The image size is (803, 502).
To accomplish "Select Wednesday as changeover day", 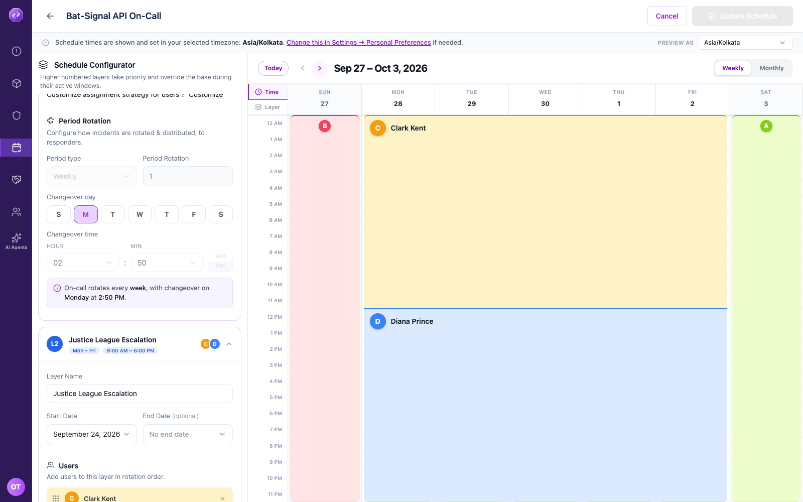I will tap(140, 214).
